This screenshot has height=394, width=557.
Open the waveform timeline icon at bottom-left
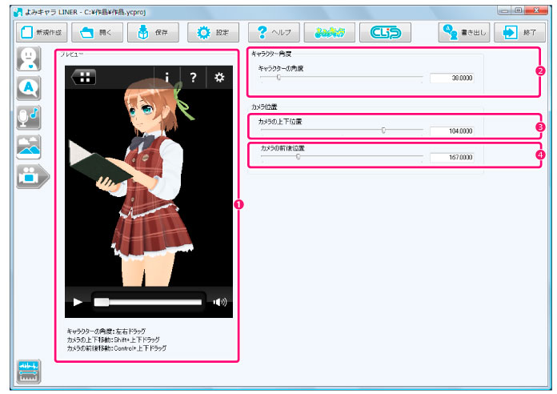click(29, 372)
